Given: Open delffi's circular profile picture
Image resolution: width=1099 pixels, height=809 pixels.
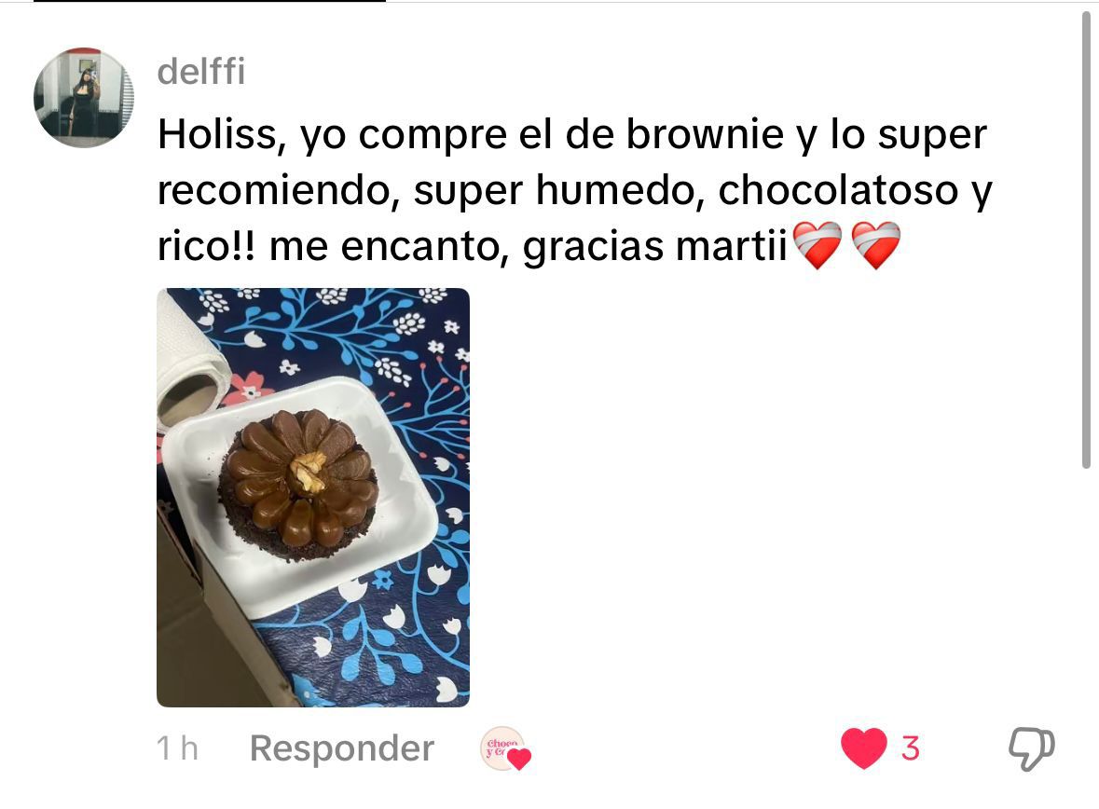Looking at the screenshot, I should point(83,98).
